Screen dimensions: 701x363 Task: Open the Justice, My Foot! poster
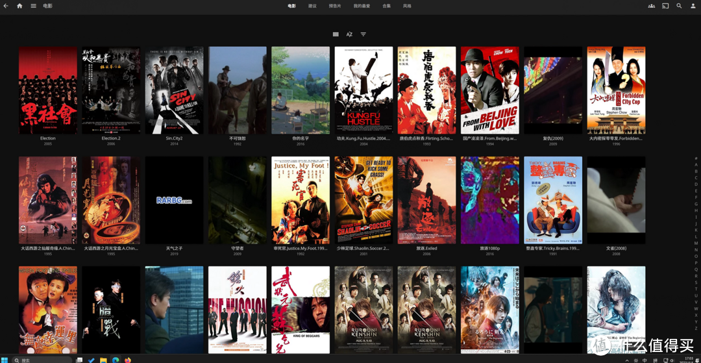[301, 200]
